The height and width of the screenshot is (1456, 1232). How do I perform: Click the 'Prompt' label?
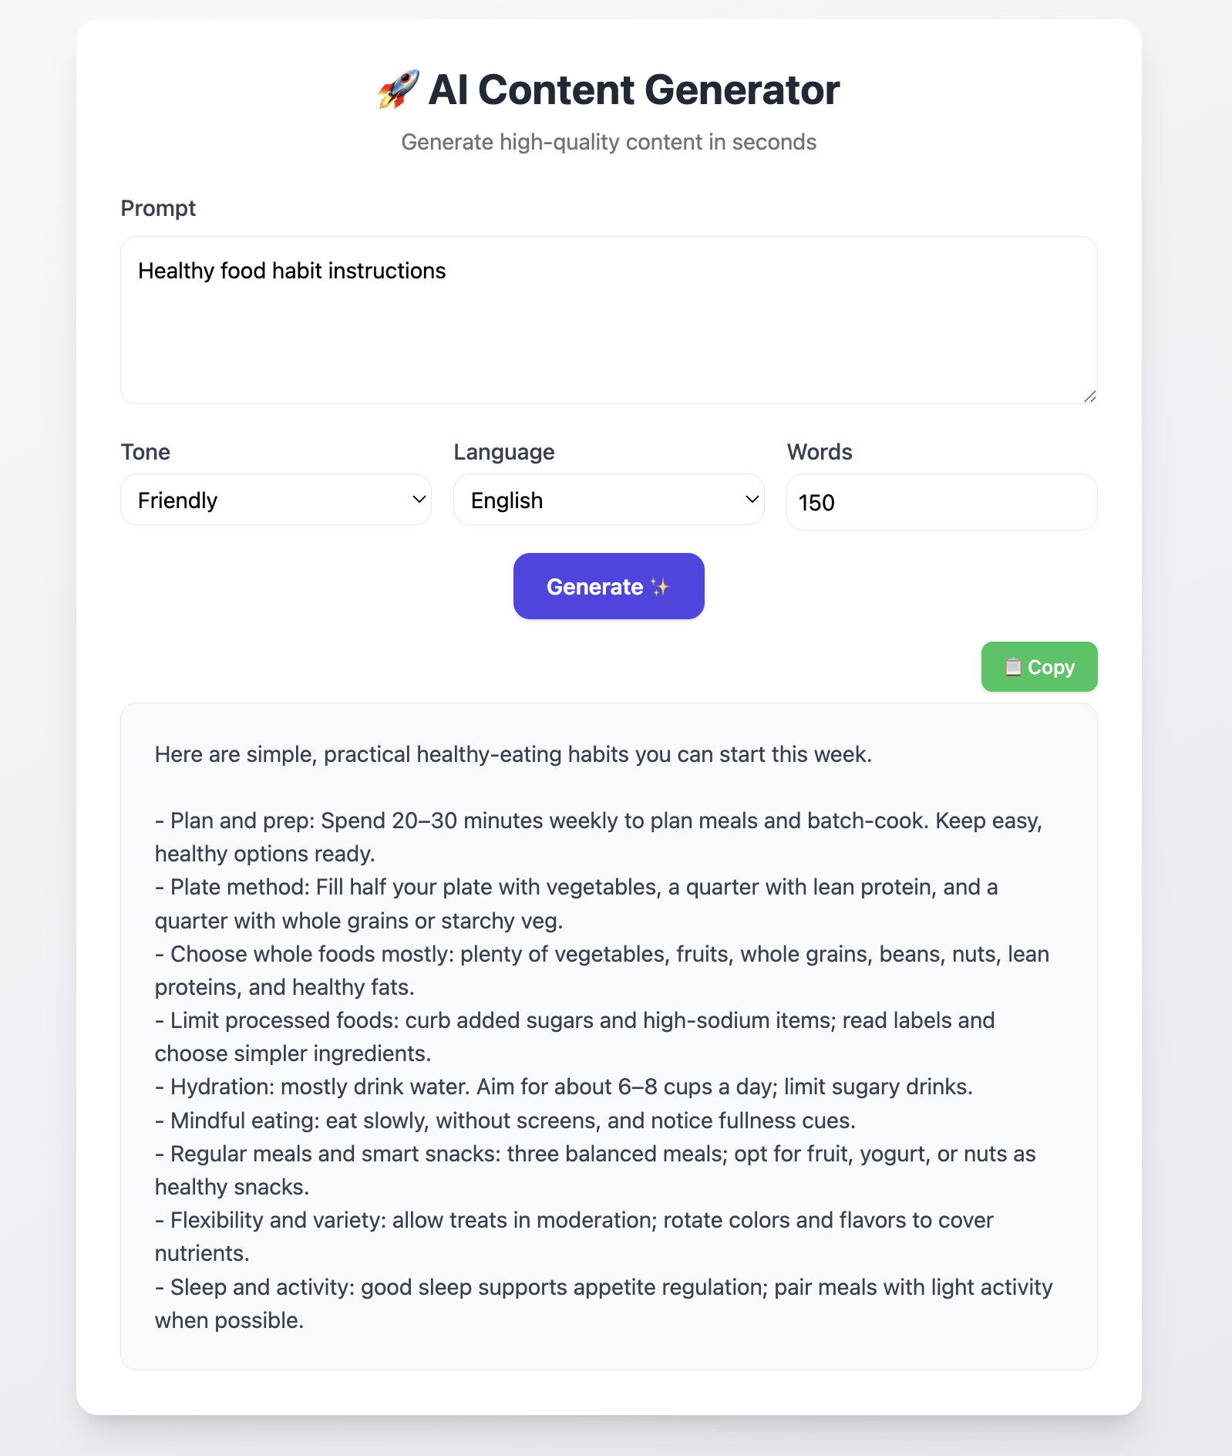pyautogui.click(x=158, y=207)
